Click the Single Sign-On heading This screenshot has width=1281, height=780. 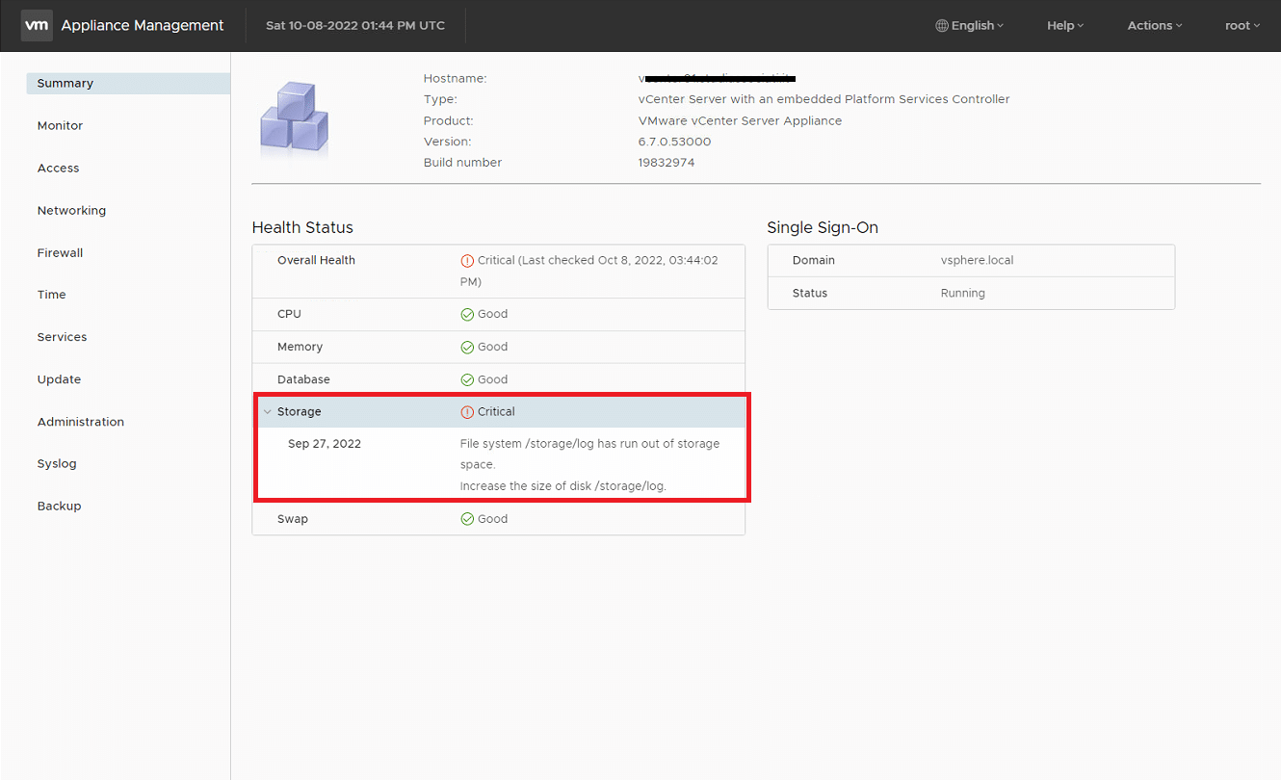point(823,228)
